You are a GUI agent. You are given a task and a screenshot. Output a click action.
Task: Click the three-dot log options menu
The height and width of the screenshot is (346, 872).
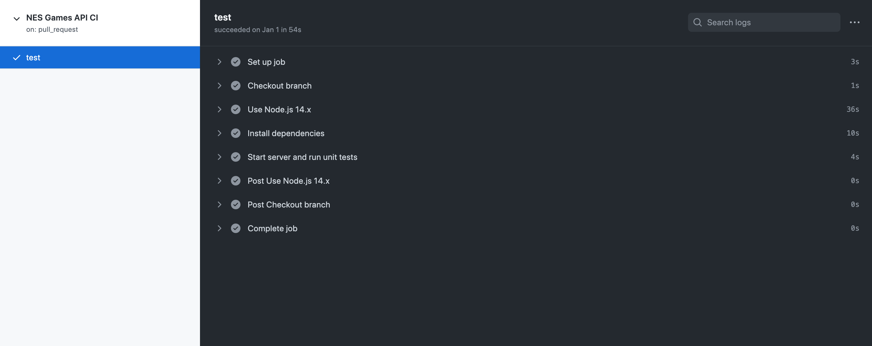[854, 22]
